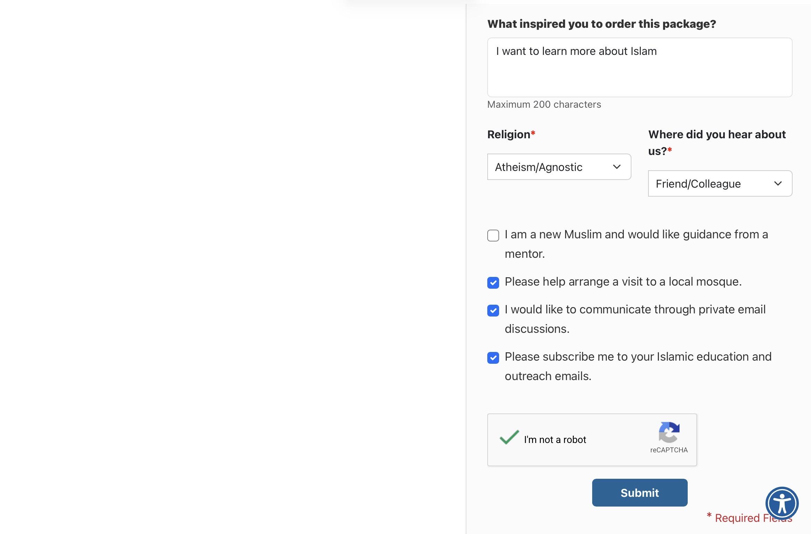Click the private email discussions label text

(x=635, y=319)
